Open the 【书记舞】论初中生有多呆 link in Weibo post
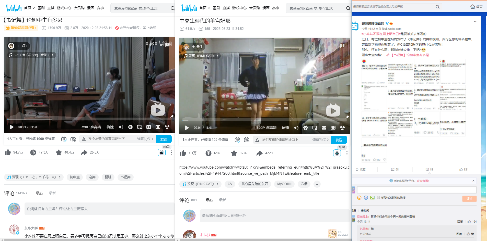The image size is (487, 241). (x=410, y=55)
